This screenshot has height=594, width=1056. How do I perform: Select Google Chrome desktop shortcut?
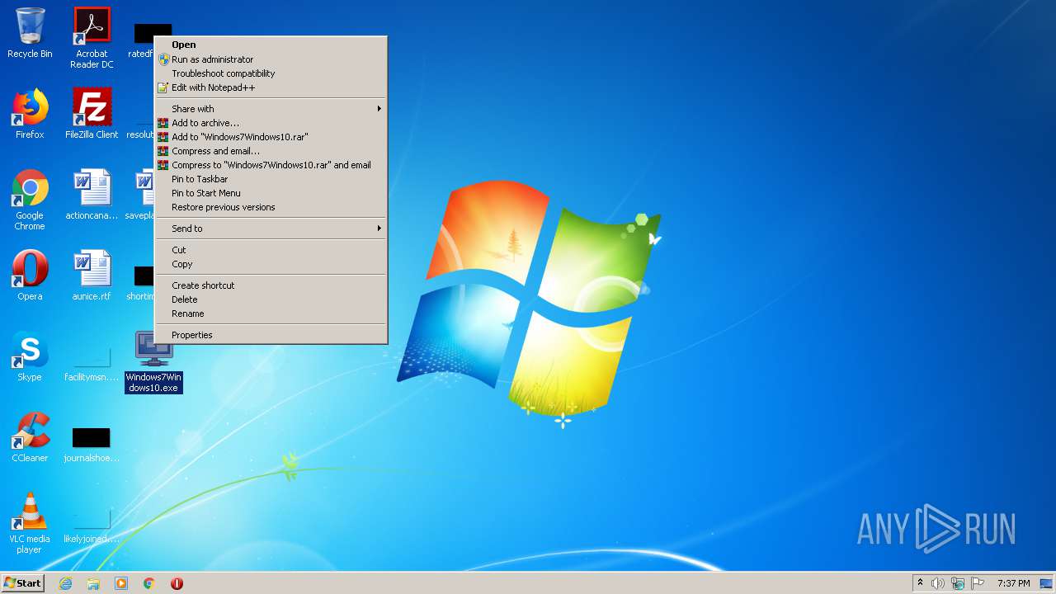tap(30, 200)
